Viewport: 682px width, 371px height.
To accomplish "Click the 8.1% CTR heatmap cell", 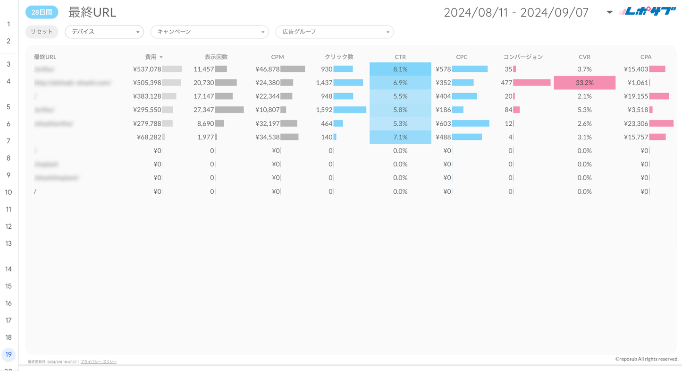I will click(x=400, y=69).
